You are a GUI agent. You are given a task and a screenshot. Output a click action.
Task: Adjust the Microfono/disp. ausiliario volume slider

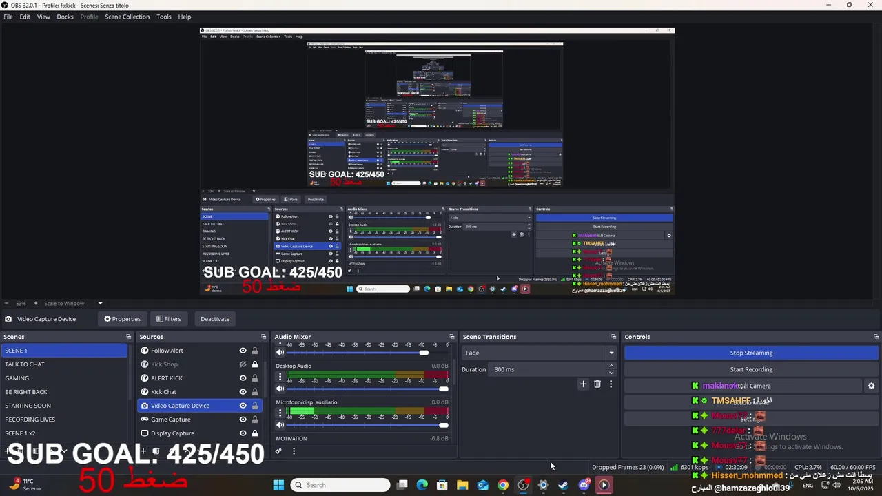[x=367, y=424]
